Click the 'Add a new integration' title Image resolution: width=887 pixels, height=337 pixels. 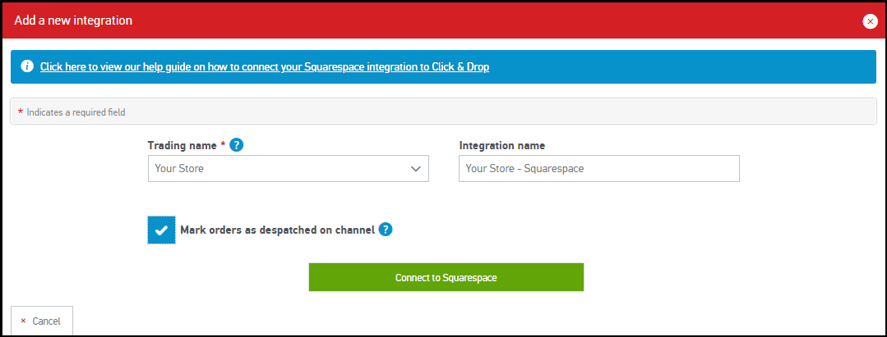73,20
